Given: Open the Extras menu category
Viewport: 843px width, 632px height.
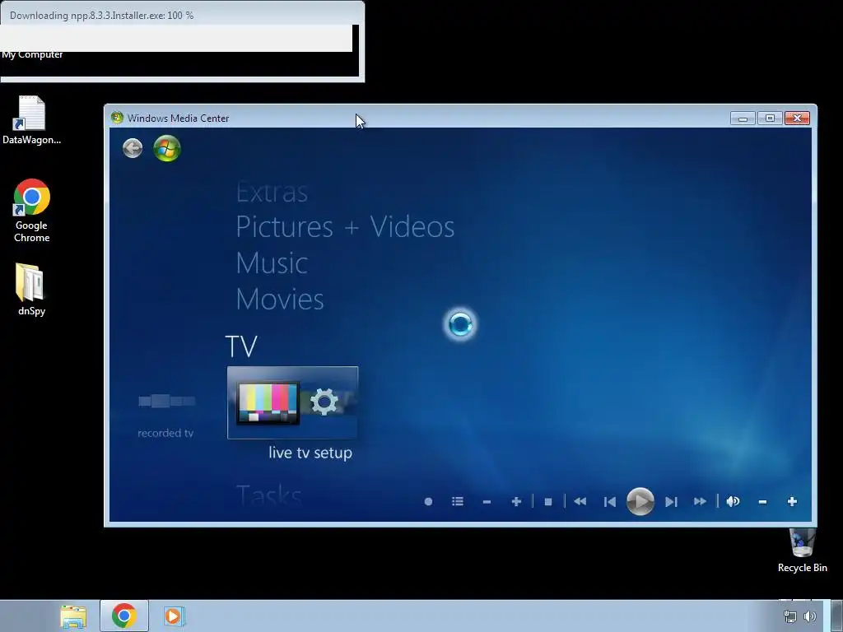Looking at the screenshot, I should coord(272,192).
